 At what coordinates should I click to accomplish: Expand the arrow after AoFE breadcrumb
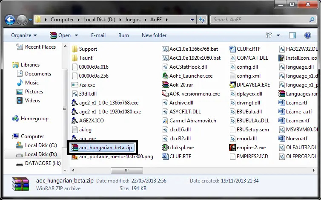coord(167,20)
